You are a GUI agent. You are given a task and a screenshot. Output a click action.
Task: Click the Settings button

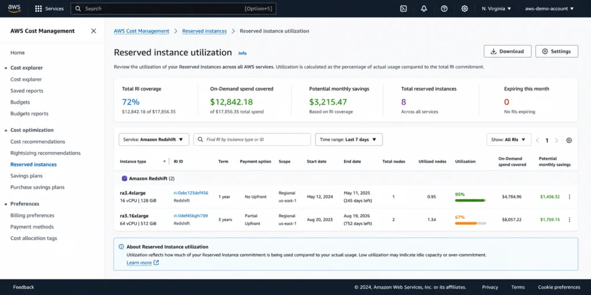[x=556, y=51]
